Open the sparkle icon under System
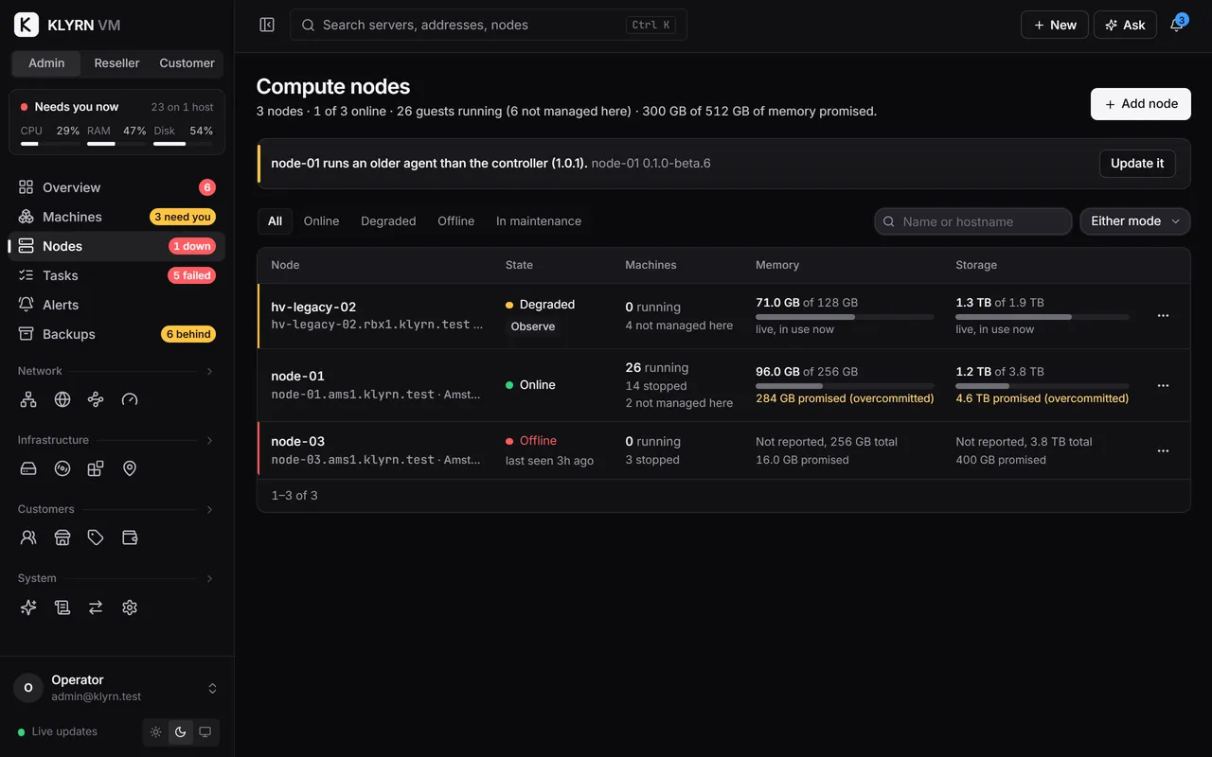This screenshot has height=757, width=1212. 28,607
